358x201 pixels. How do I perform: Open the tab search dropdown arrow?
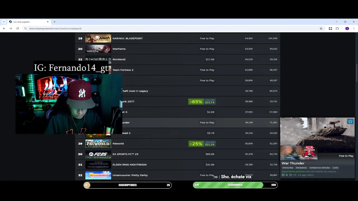click(x=4, y=22)
